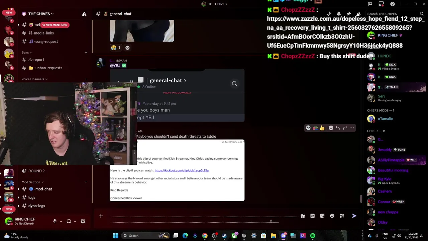Toggle microphone mute in user panel
Screen dimensions: 428x241
pos(55,221)
